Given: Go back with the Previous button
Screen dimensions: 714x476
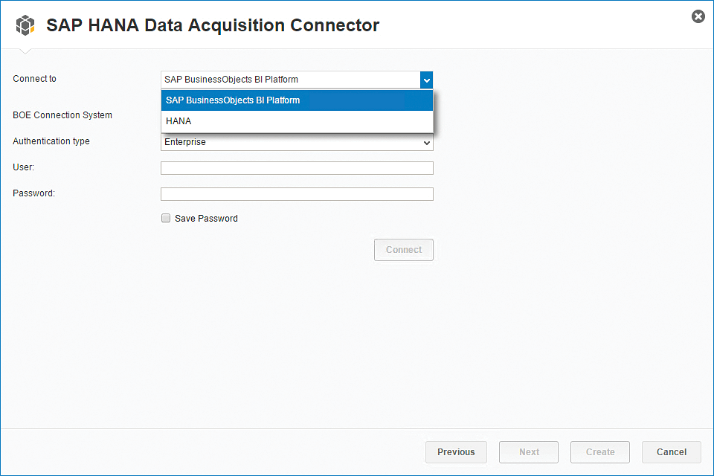Looking at the screenshot, I should (x=456, y=452).
